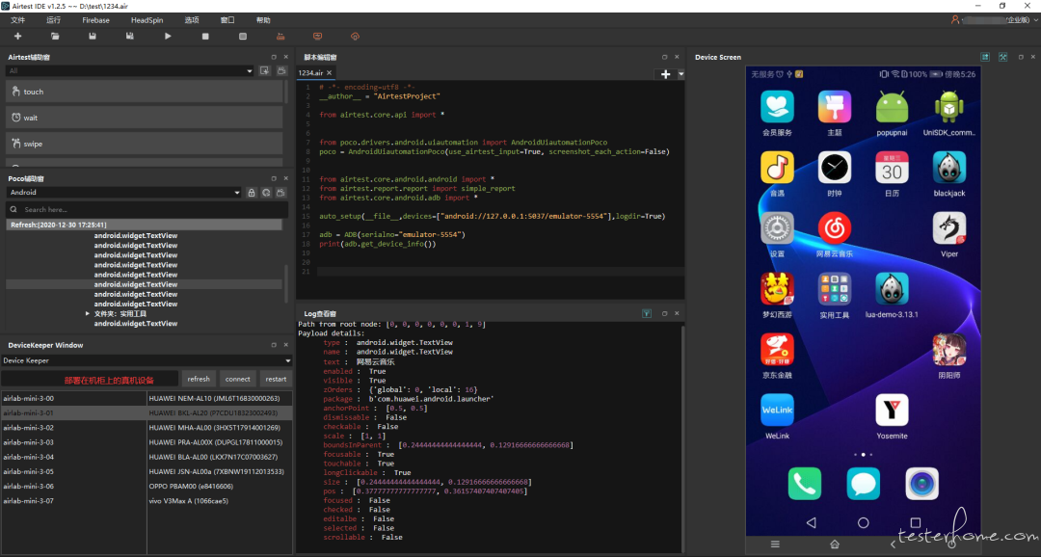
Task: Tap the blackjack app icon on device
Action: tap(949, 168)
